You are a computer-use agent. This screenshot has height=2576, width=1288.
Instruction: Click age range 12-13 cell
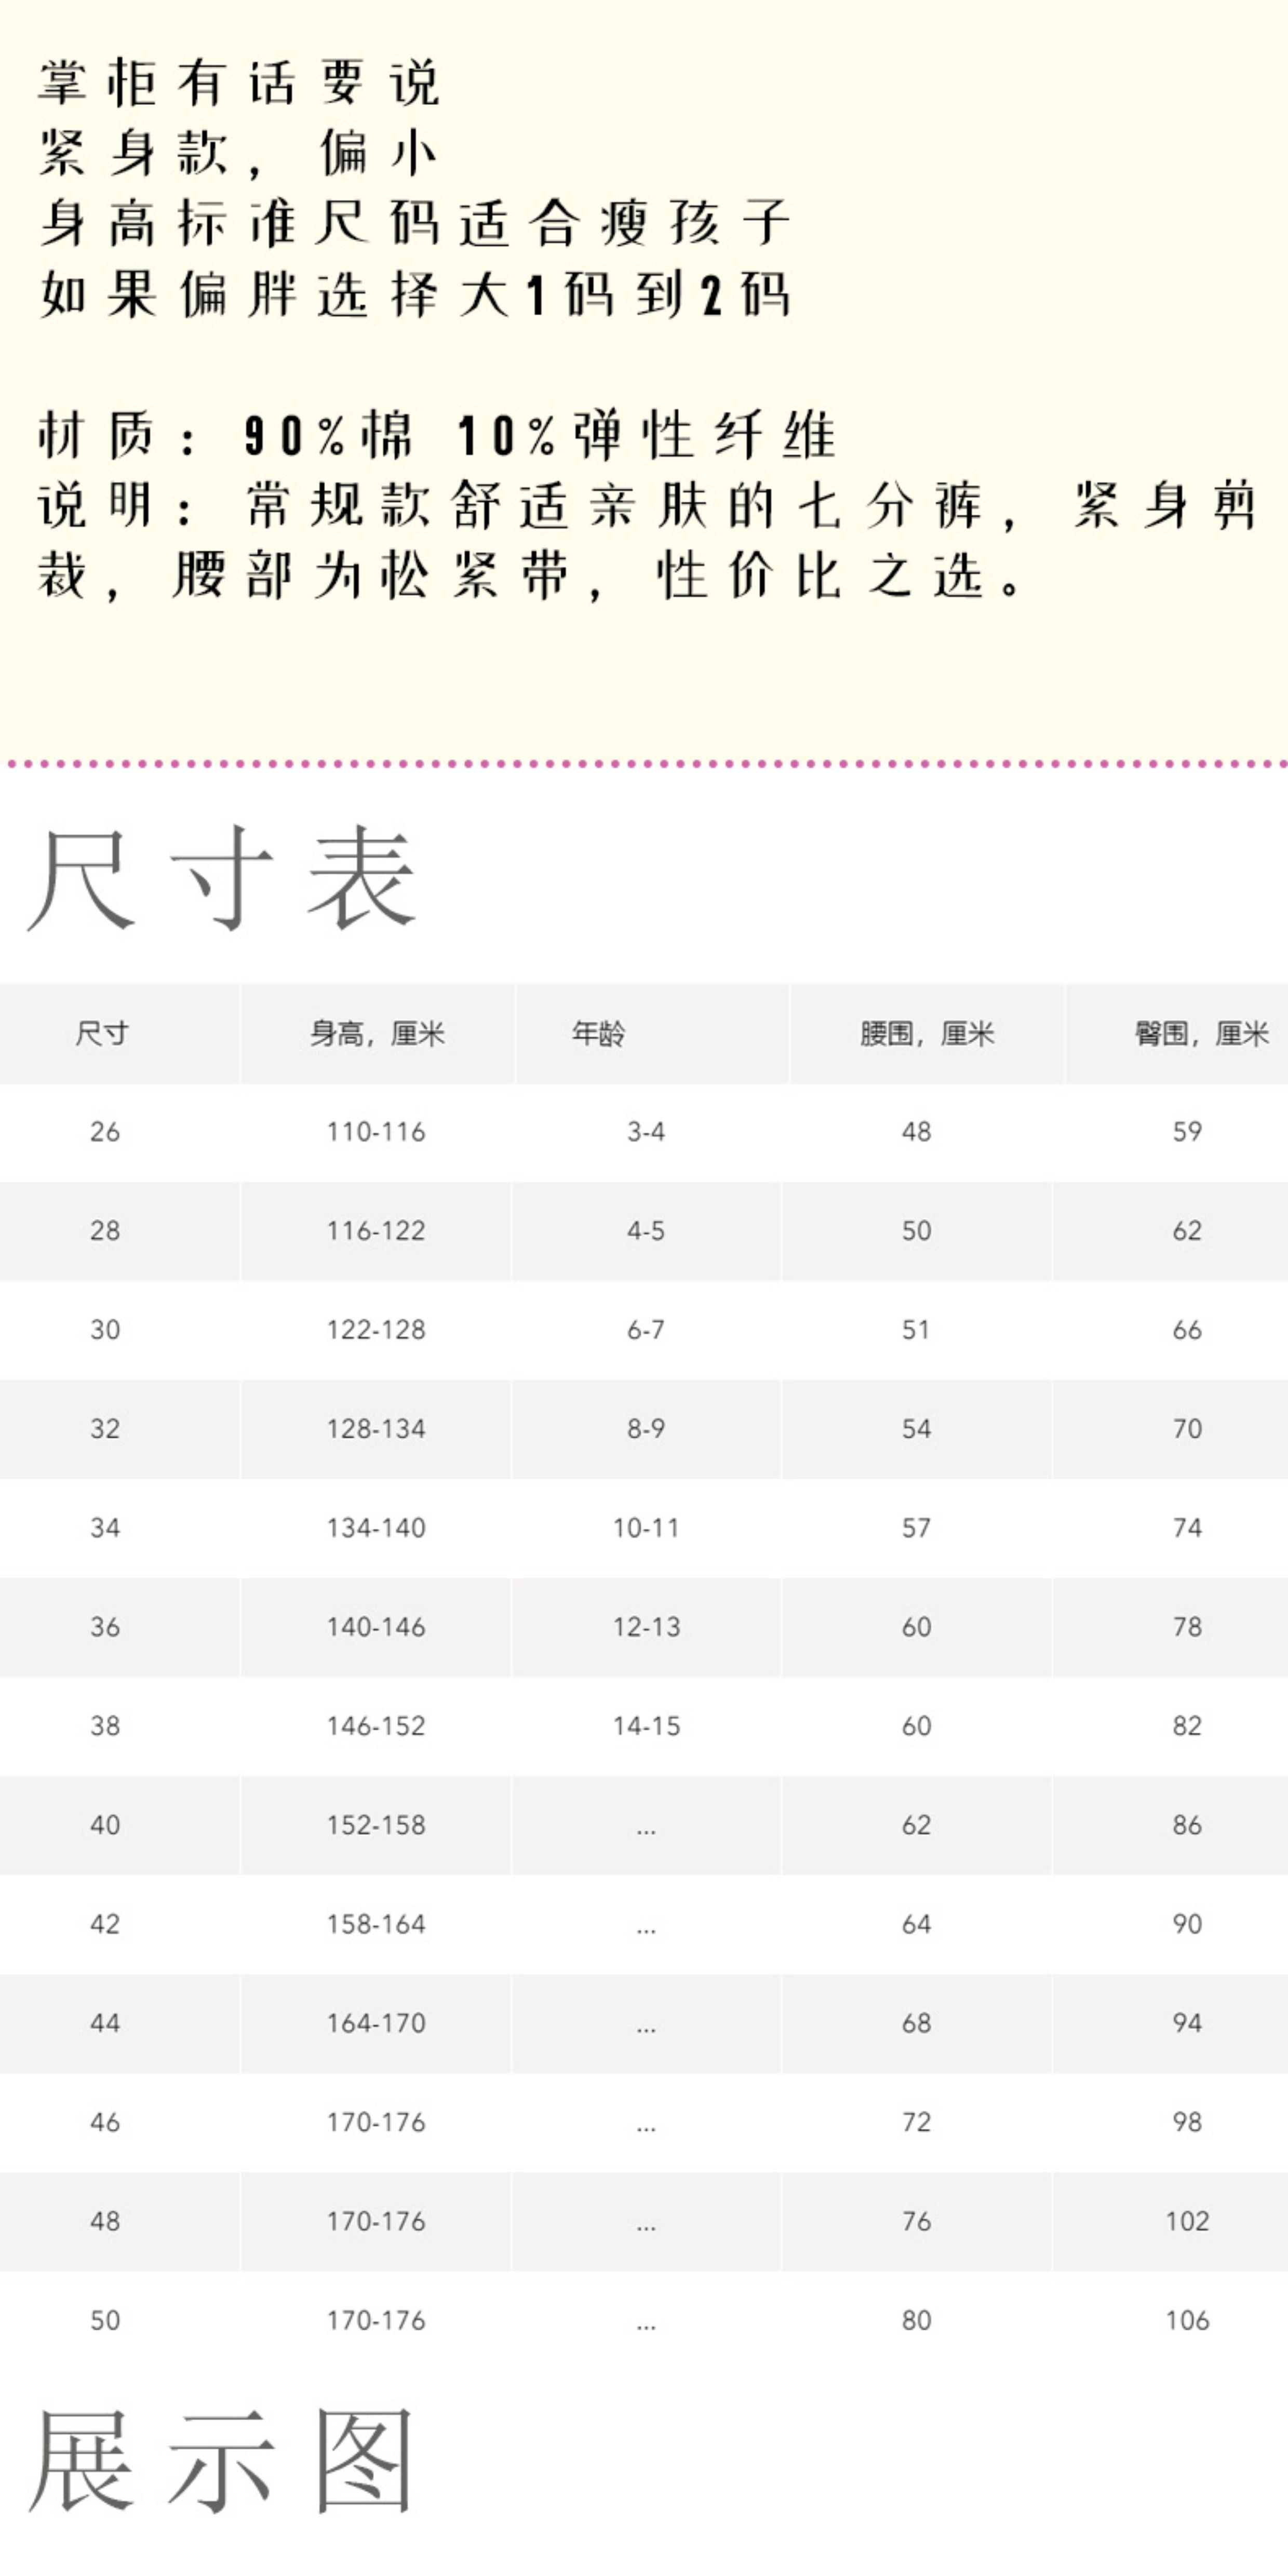[646, 1627]
